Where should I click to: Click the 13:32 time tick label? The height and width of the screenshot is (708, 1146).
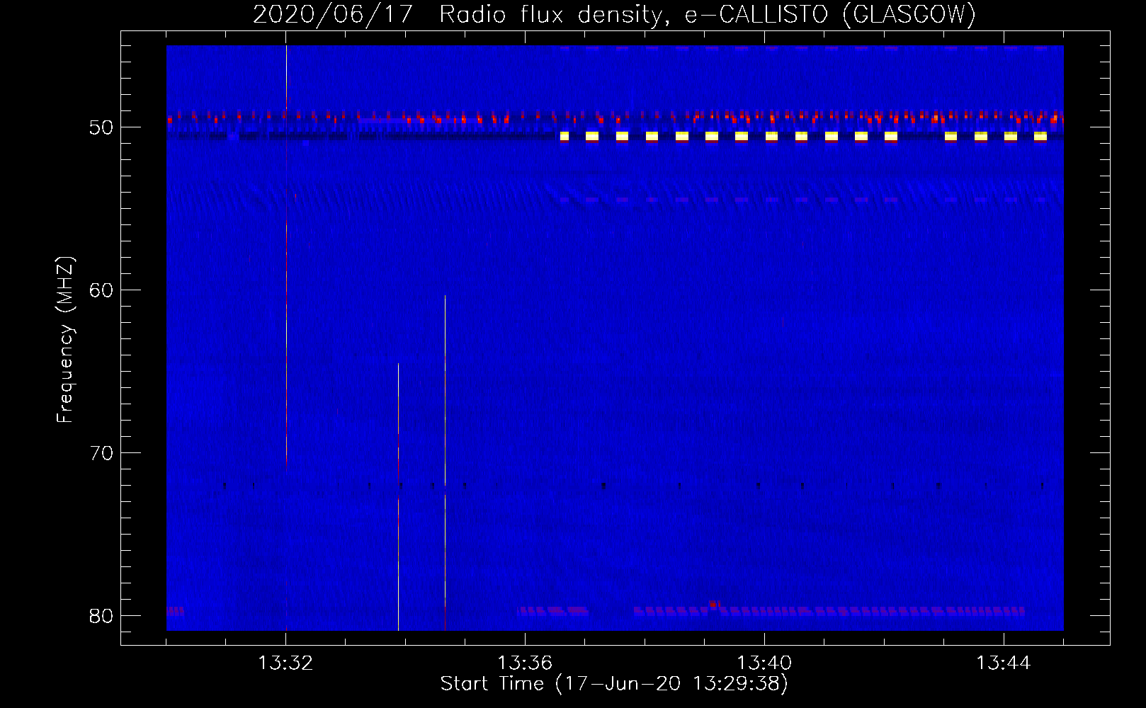click(285, 663)
